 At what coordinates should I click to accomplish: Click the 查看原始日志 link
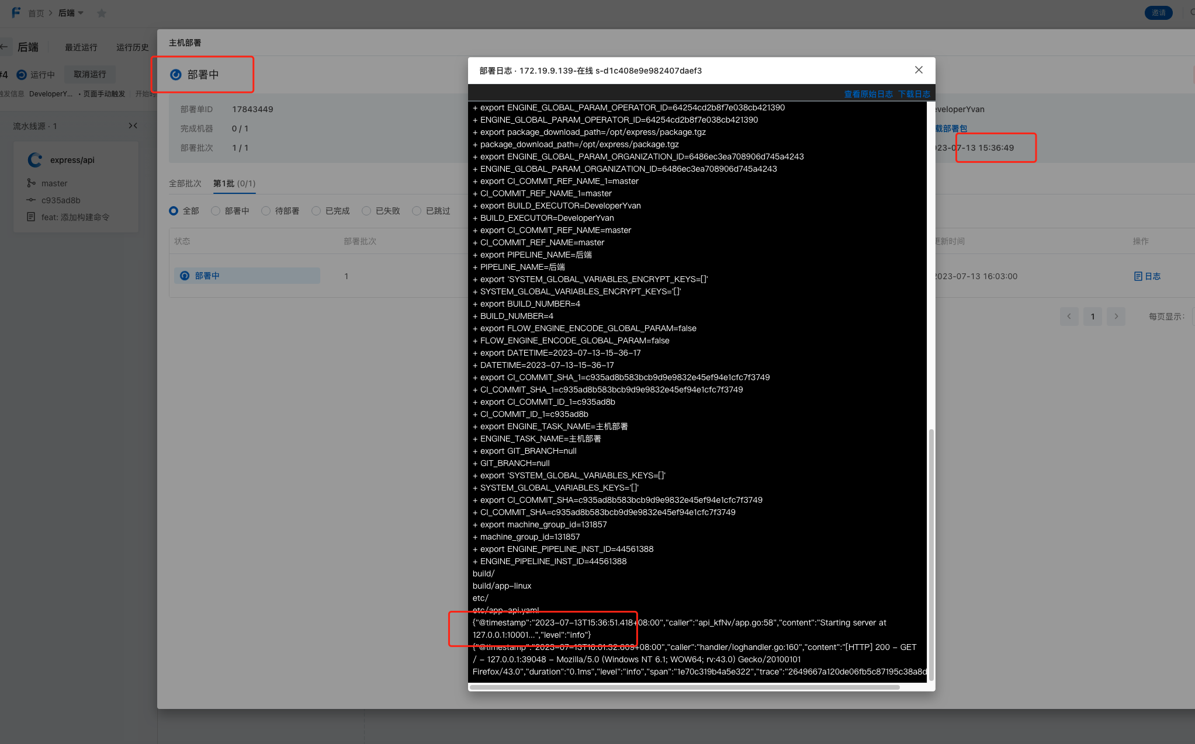(x=868, y=94)
